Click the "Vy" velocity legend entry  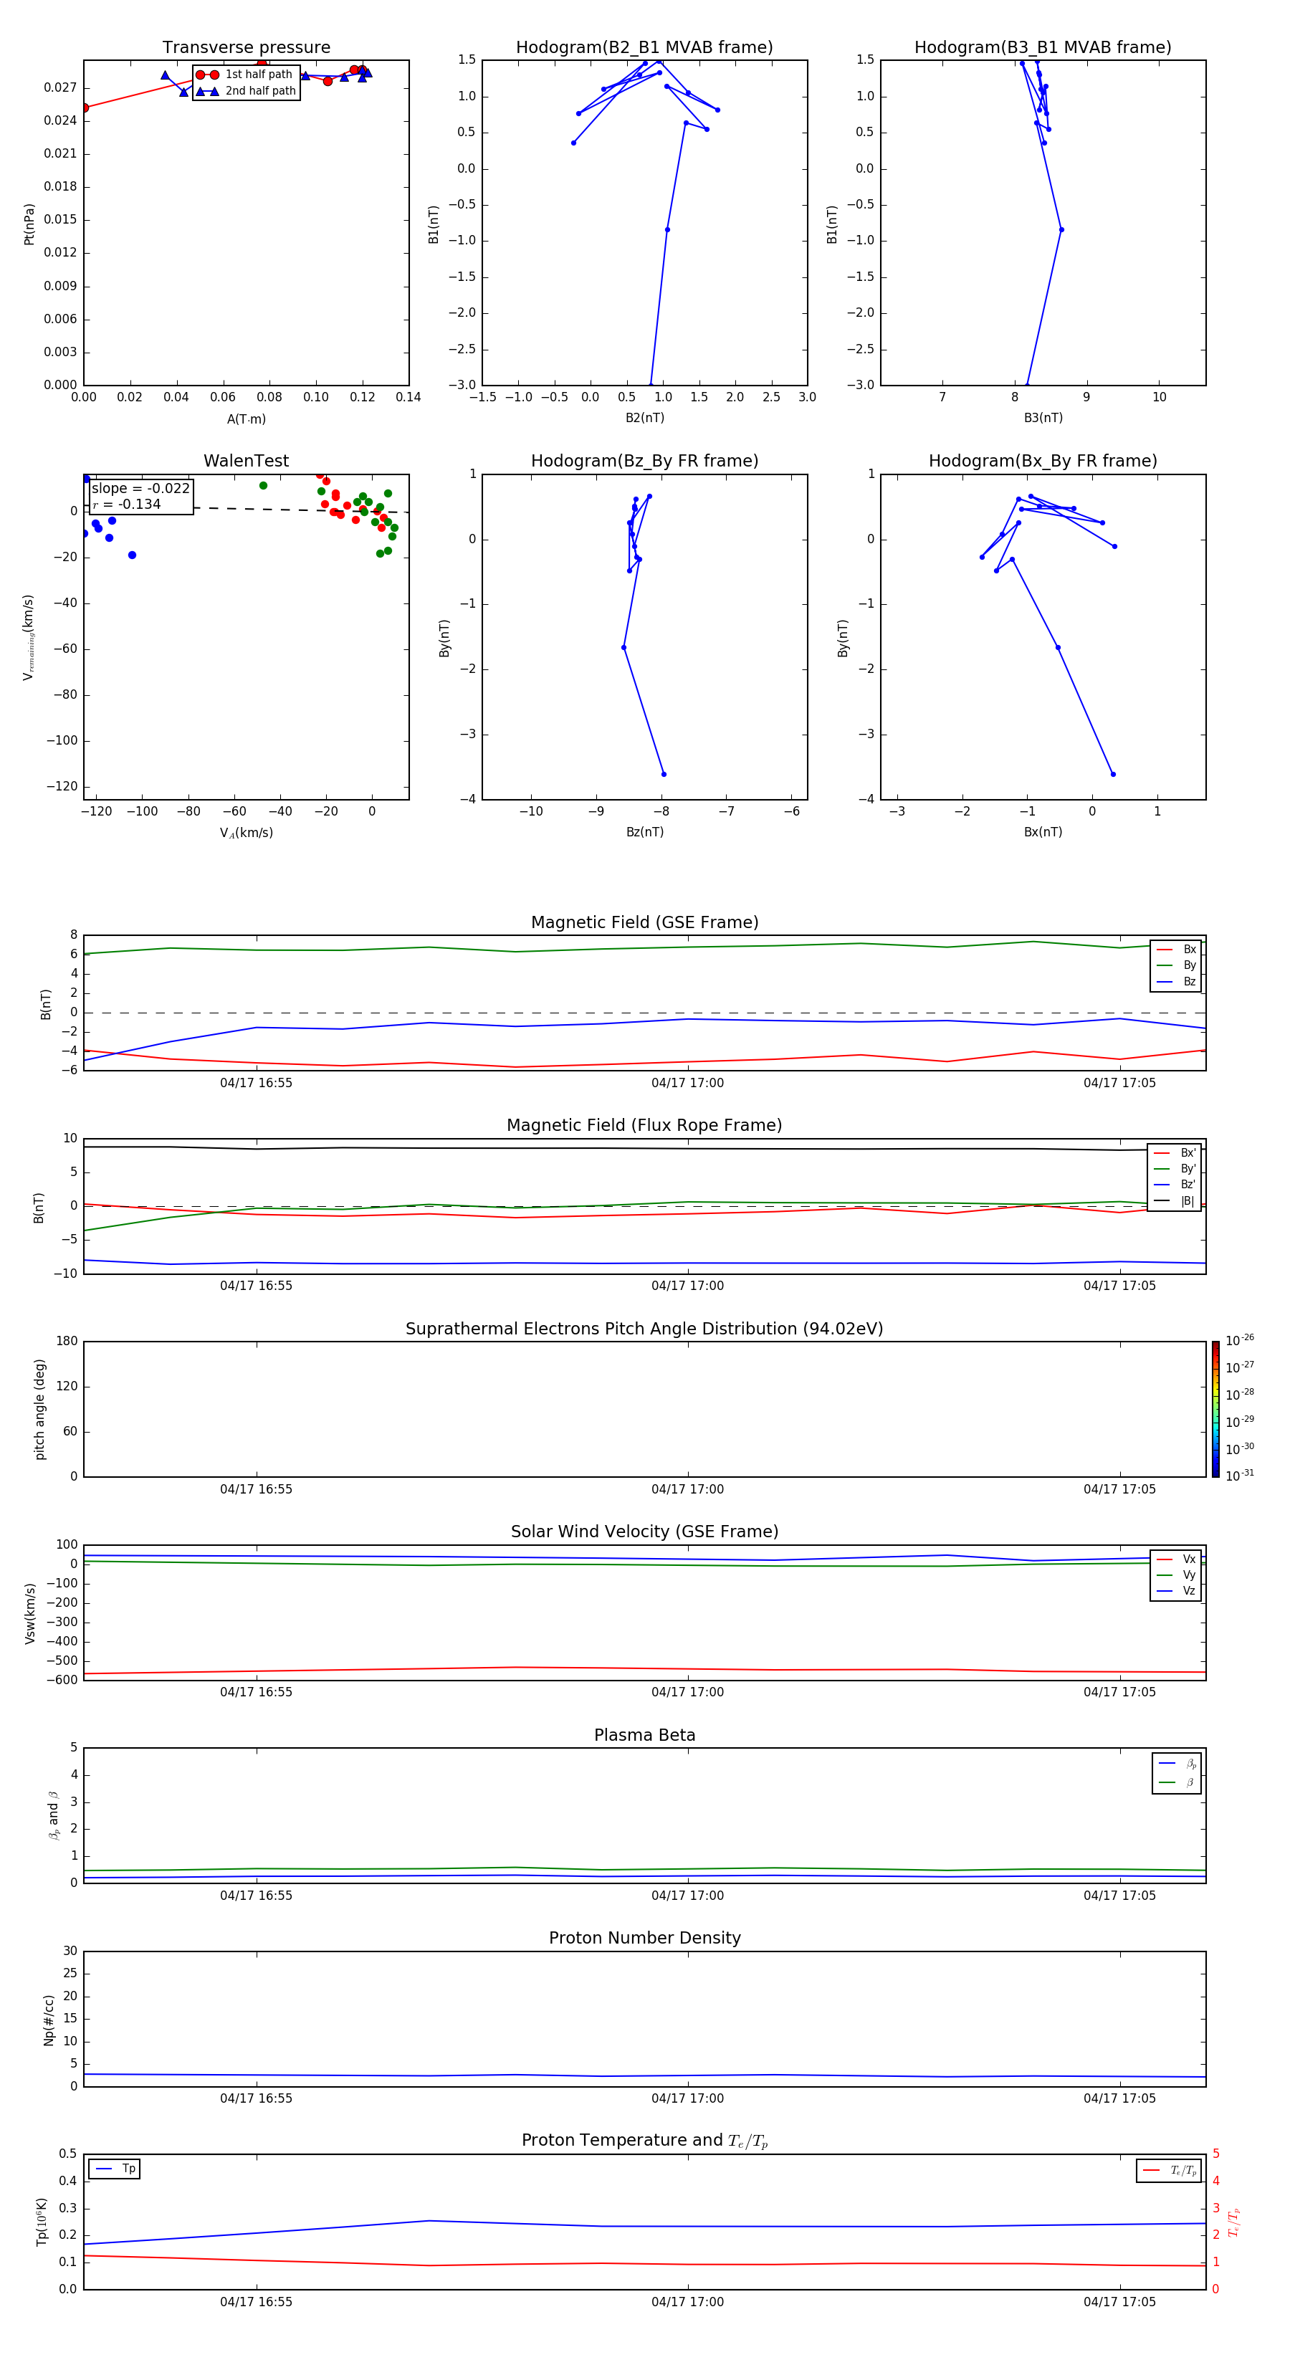[1176, 1575]
